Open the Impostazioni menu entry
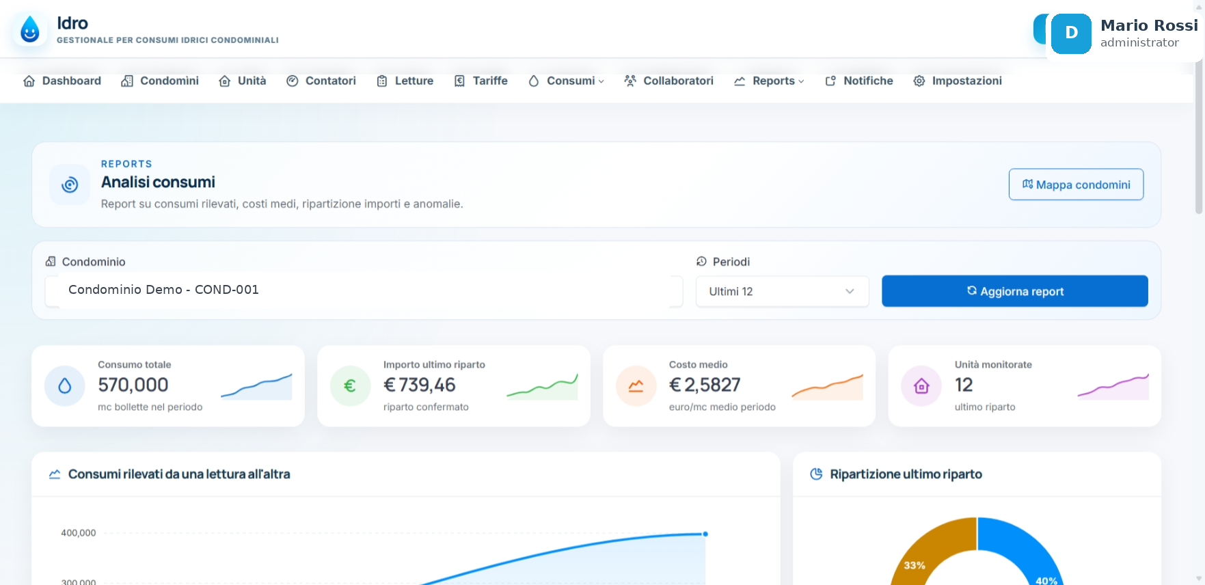The height and width of the screenshot is (585, 1205). click(x=958, y=81)
